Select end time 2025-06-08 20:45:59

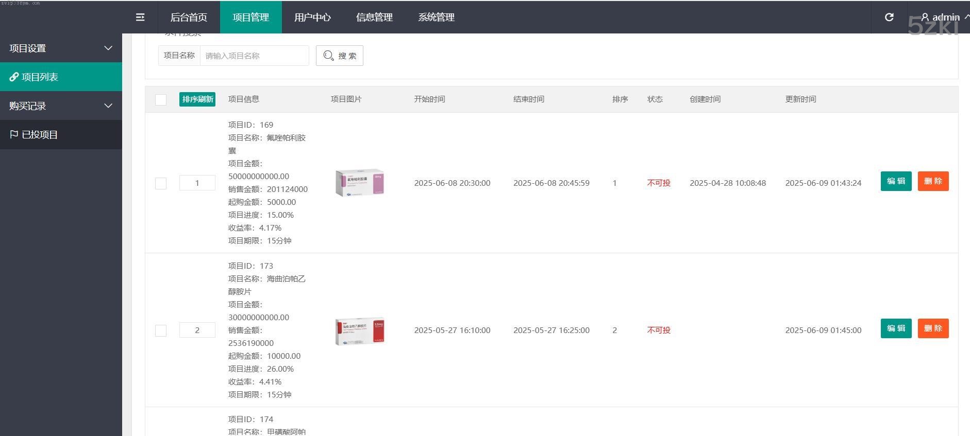[551, 183]
